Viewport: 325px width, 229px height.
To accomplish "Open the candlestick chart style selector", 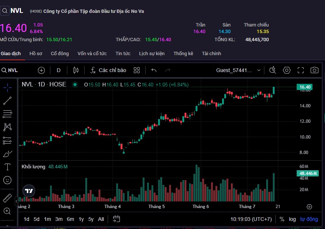I will tap(76, 70).
